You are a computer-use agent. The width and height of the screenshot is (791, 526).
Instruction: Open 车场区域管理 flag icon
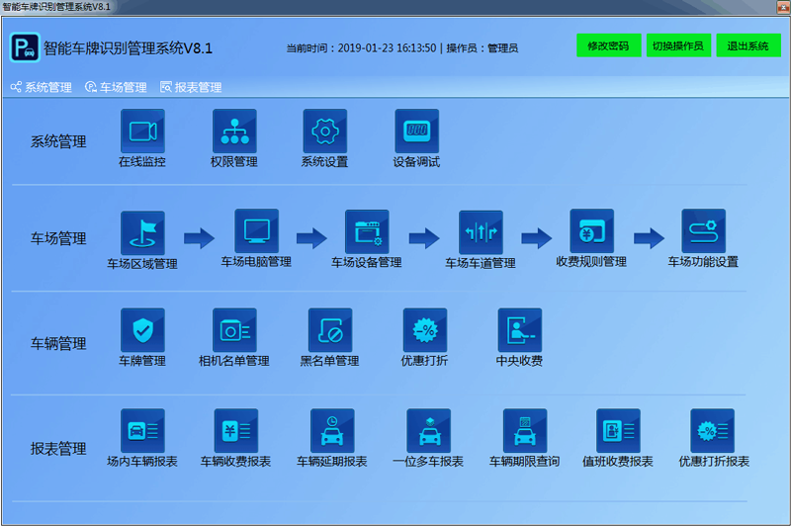pyautogui.click(x=142, y=232)
